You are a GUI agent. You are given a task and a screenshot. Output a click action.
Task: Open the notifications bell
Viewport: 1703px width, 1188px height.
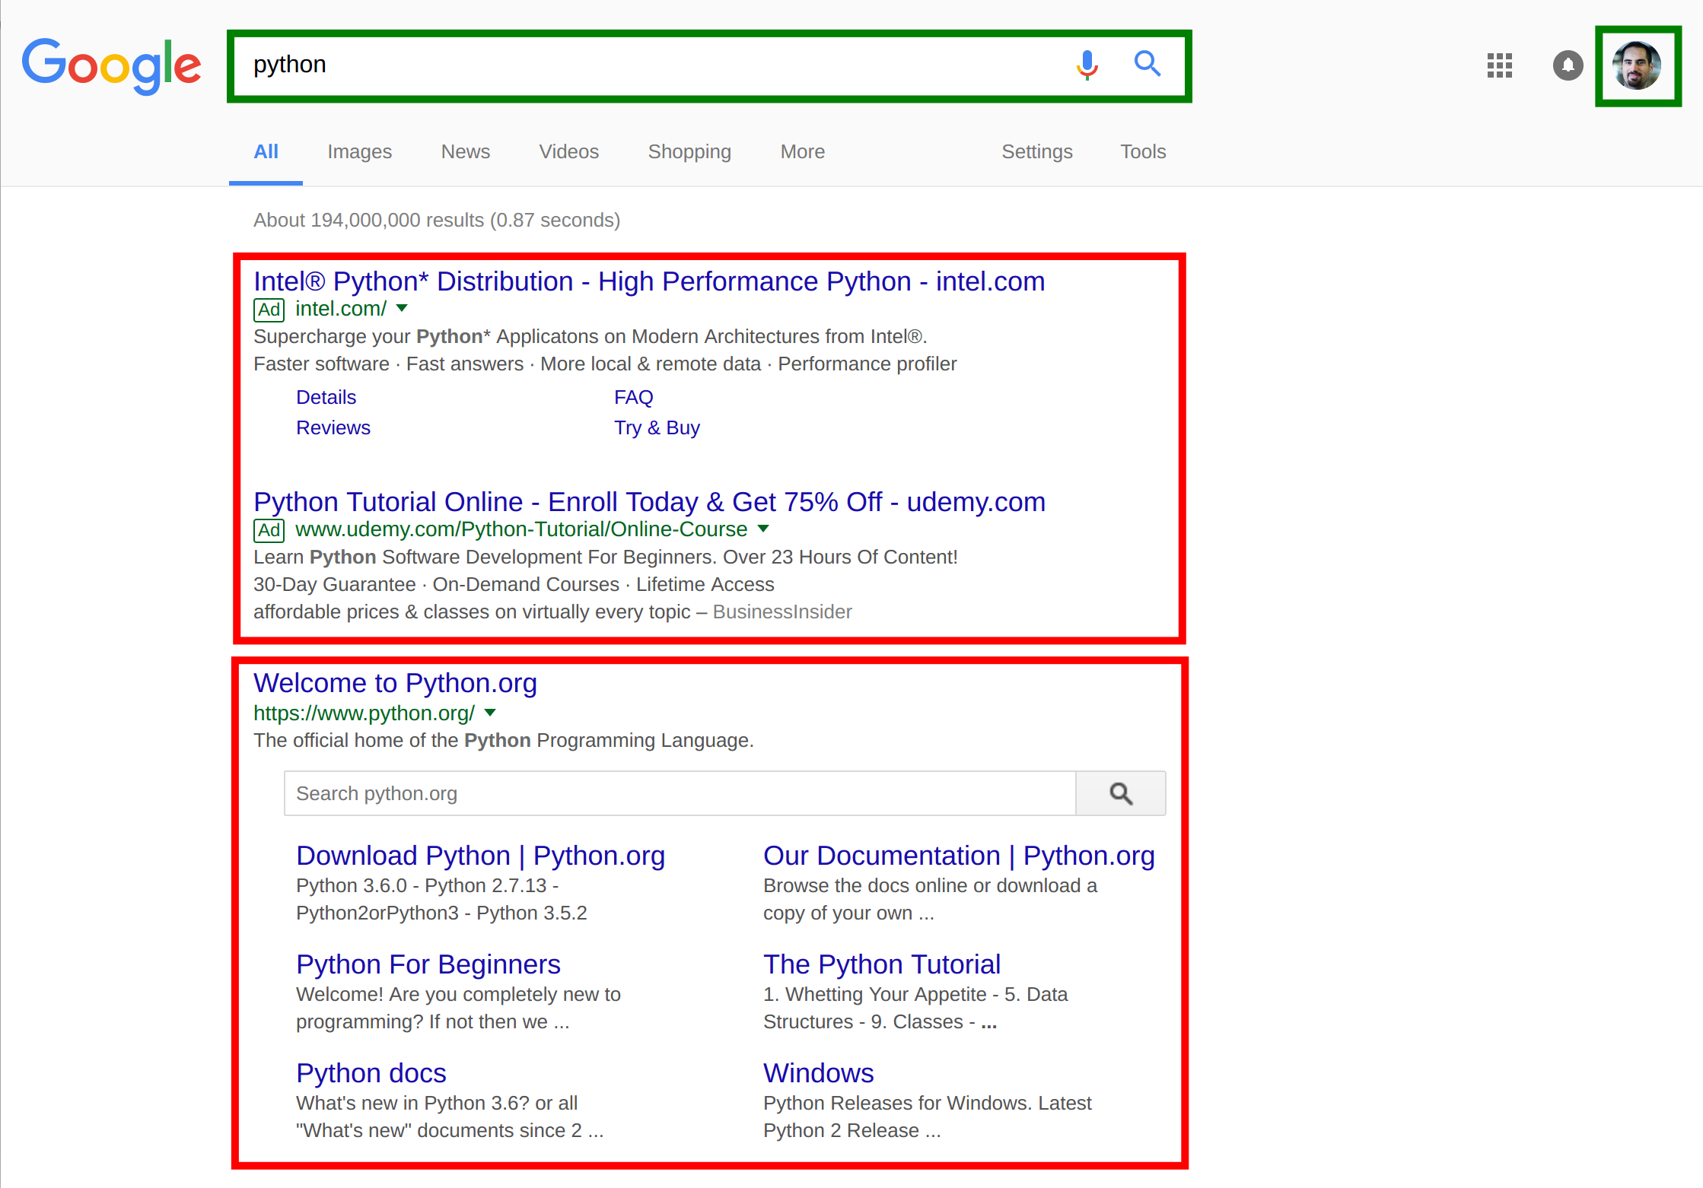pos(1568,65)
